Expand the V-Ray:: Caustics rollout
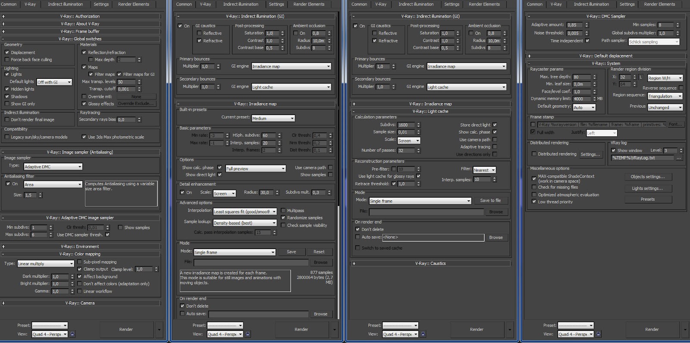Image resolution: width=690 pixels, height=343 pixels. [x=431, y=263]
